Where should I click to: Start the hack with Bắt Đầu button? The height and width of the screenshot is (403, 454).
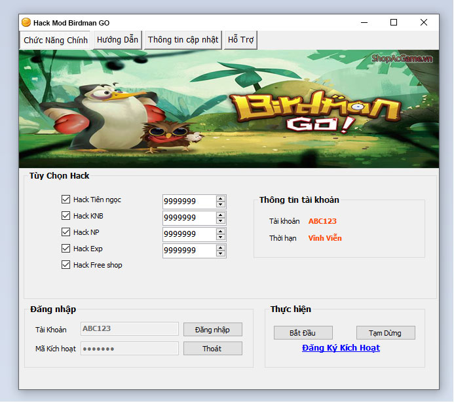pyautogui.click(x=303, y=333)
